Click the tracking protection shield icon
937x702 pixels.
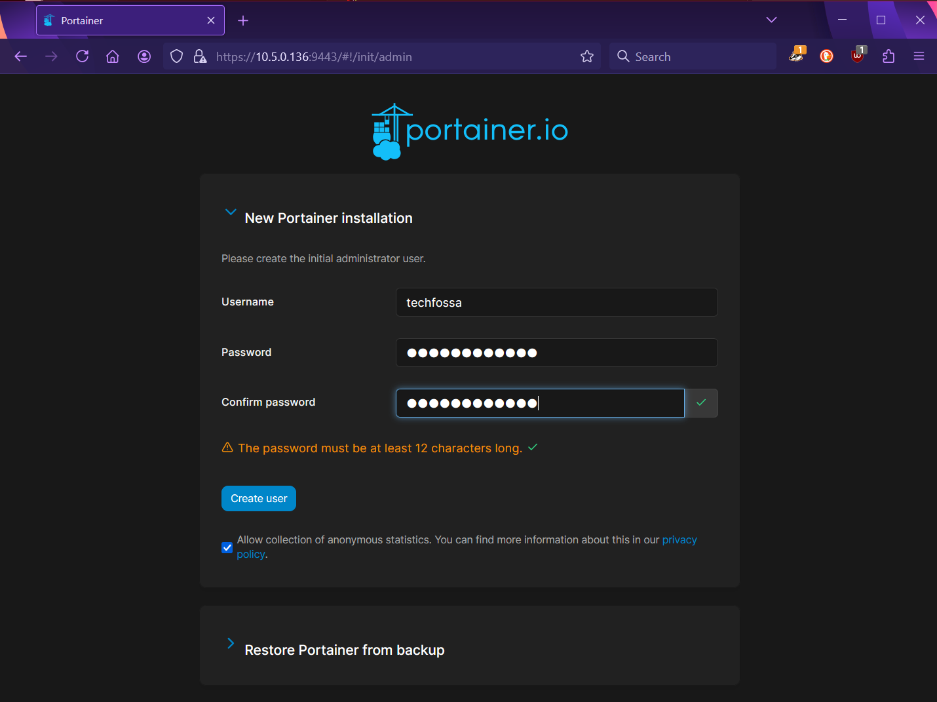[176, 56]
